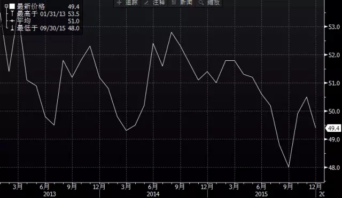Viewport: 342px width, 198px height.
Task: Click the 9月 axis label in 2014
Action: pyautogui.click(x=180, y=187)
